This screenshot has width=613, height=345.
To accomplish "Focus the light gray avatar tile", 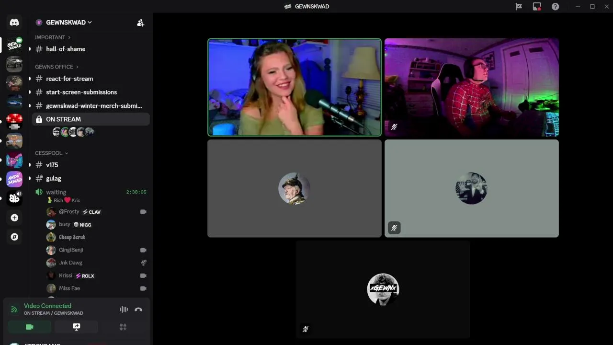I will (472, 188).
